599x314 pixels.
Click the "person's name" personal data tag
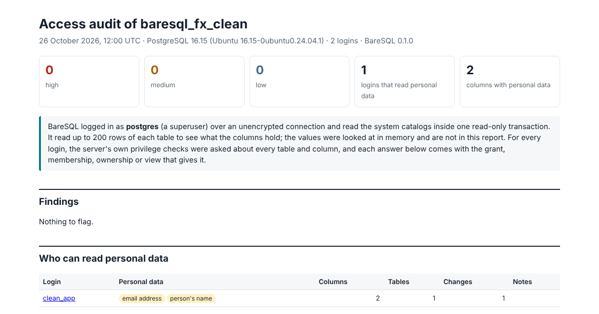pyautogui.click(x=191, y=299)
